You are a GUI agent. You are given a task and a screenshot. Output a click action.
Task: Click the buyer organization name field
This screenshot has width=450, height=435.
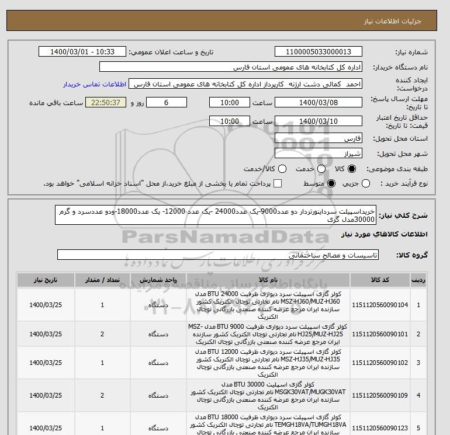(x=231, y=67)
